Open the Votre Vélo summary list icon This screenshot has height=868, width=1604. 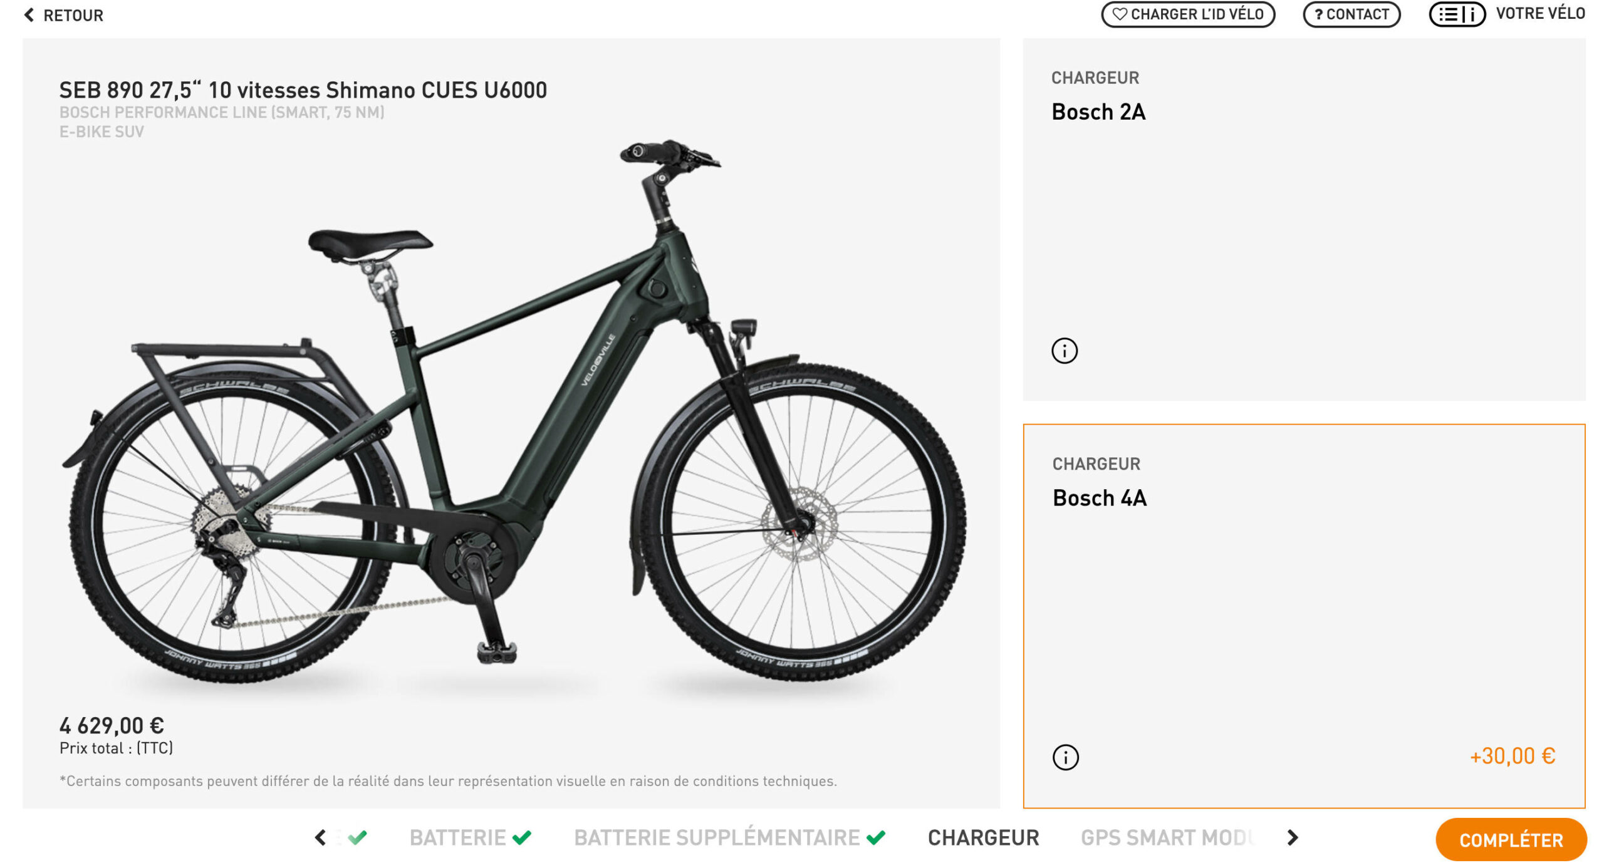1456,14
